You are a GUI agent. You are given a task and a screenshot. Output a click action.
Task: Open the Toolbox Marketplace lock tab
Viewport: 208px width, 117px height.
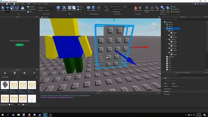pyautogui.click(x=5, y=73)
